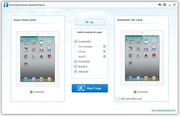Enable Clear data before copy checkbox
This screenshot has width=180, height=116.
pyautogui.click(x=118, y=99)
